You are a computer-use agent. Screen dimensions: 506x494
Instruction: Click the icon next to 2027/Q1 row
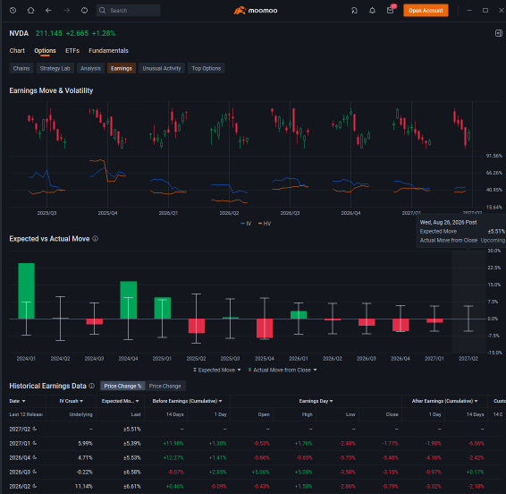click(35, 443)
